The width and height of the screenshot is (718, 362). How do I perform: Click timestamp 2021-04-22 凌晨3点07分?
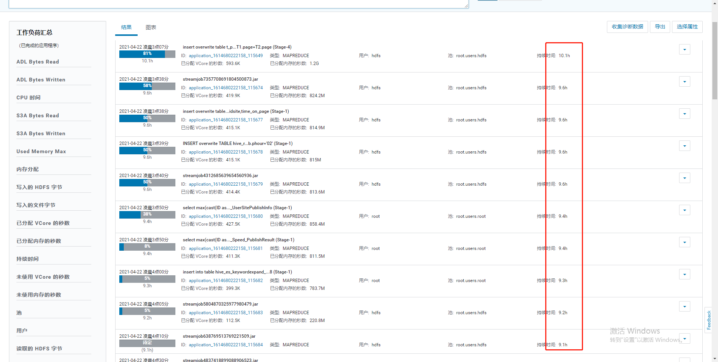[x=144, y=47]
